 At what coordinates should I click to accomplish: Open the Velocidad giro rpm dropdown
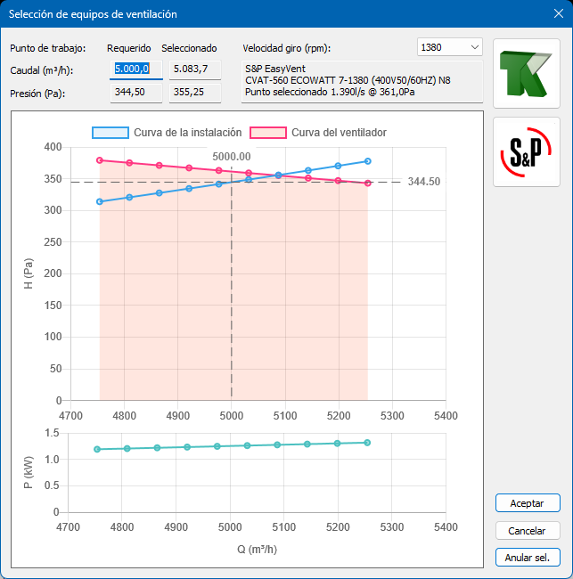[450, 46]
